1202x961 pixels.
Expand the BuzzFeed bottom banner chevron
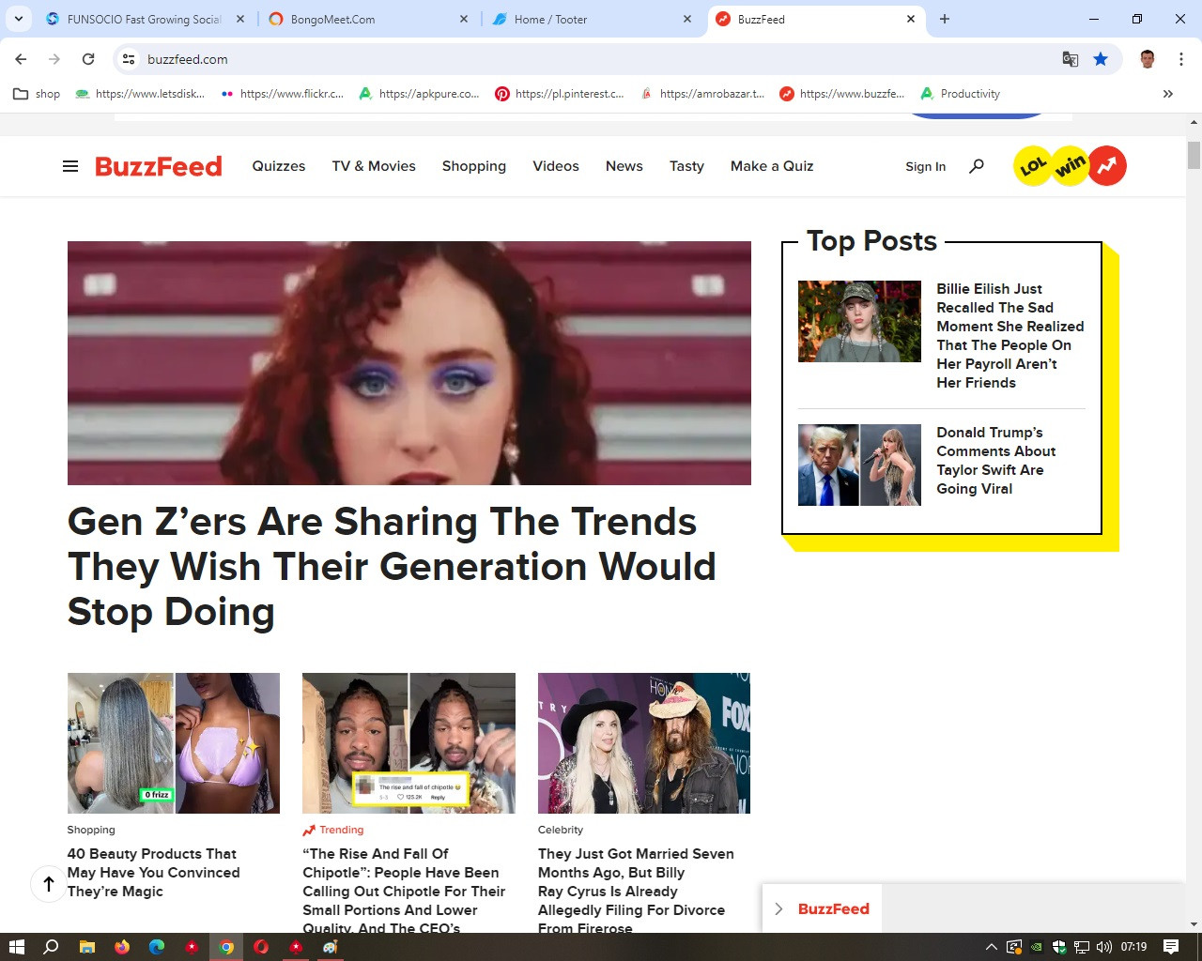(x=778, y=908)
